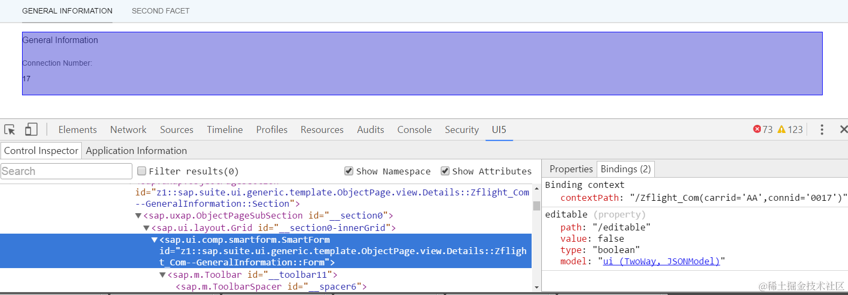Click the editable (property) heading

[x=595, y=214]
